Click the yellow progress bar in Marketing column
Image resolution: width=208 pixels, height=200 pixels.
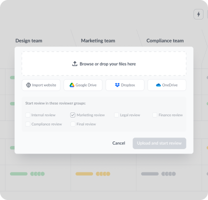[x=84, y=174]
